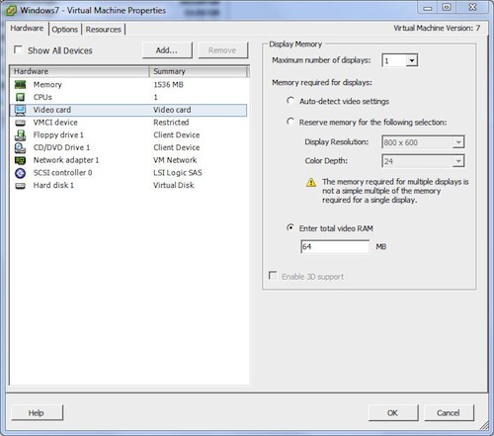Click the Cancel button
The width and height of the screenshot is (494, 436).
pyautogui.click(x=449, y=413)
